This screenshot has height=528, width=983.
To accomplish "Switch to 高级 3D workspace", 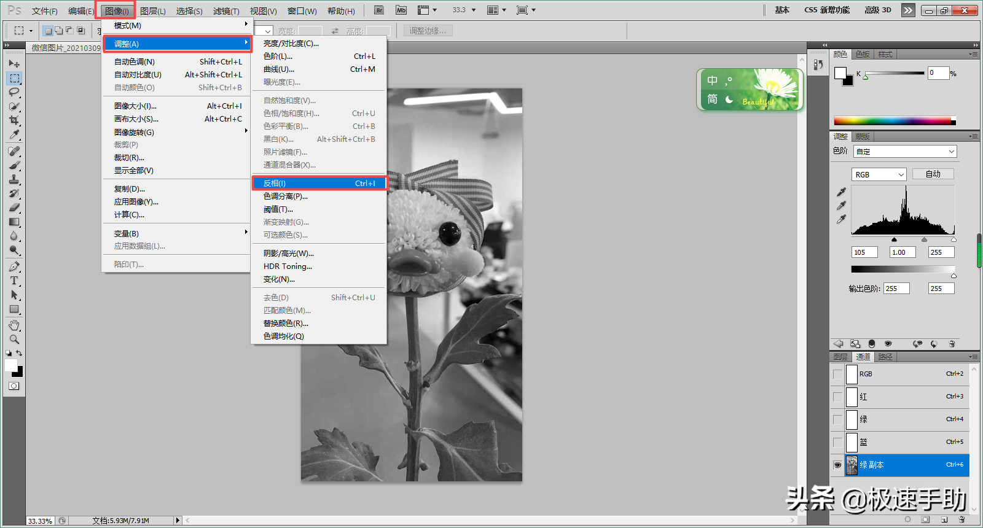I will [878, 10].
